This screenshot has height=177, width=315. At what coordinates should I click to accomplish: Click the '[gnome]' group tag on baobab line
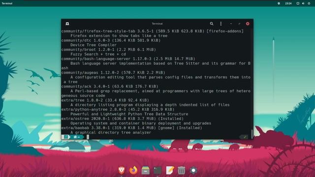(166, 128)
